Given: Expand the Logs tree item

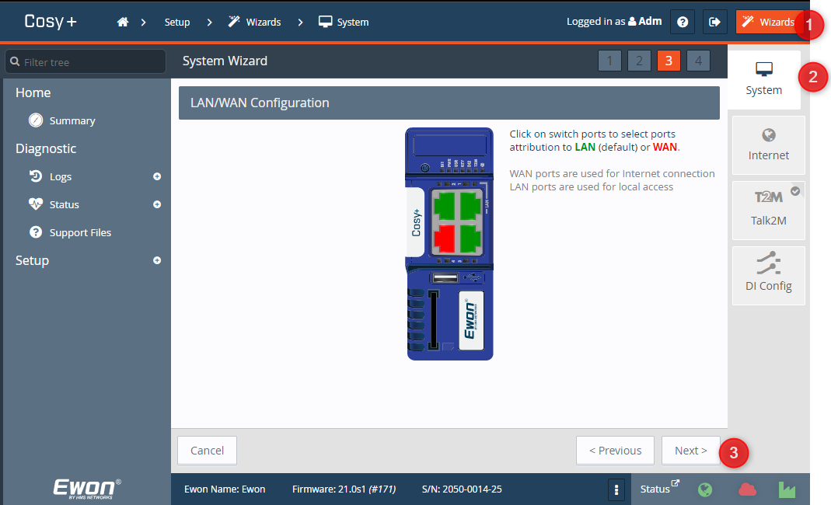Looking at the screenshot, I should click(157, 176).
